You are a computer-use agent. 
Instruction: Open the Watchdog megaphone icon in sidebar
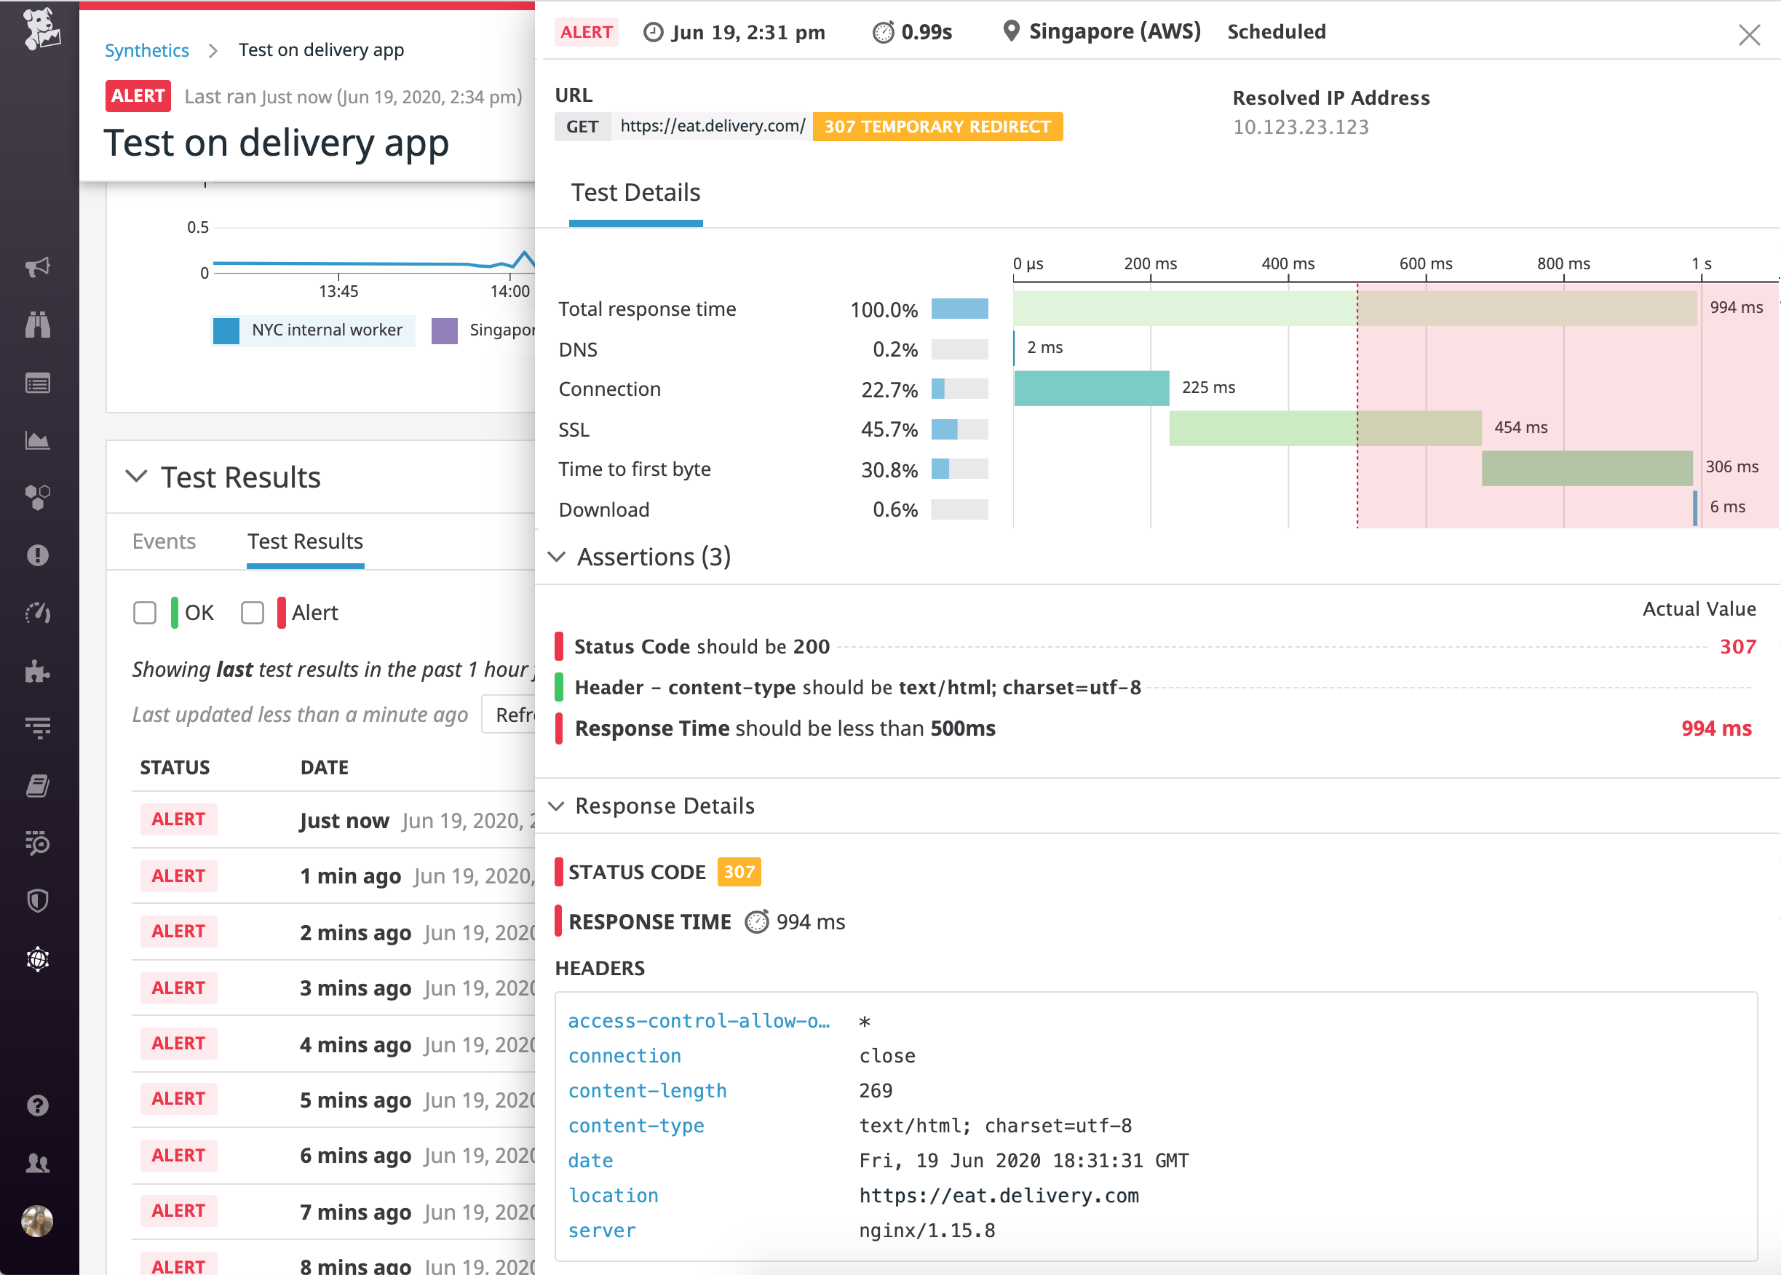pyautogui.click(x=38, y=267)
